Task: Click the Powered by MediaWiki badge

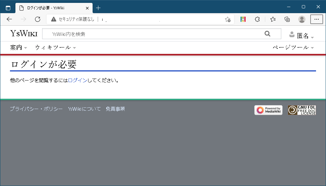Action: (268, 110)
